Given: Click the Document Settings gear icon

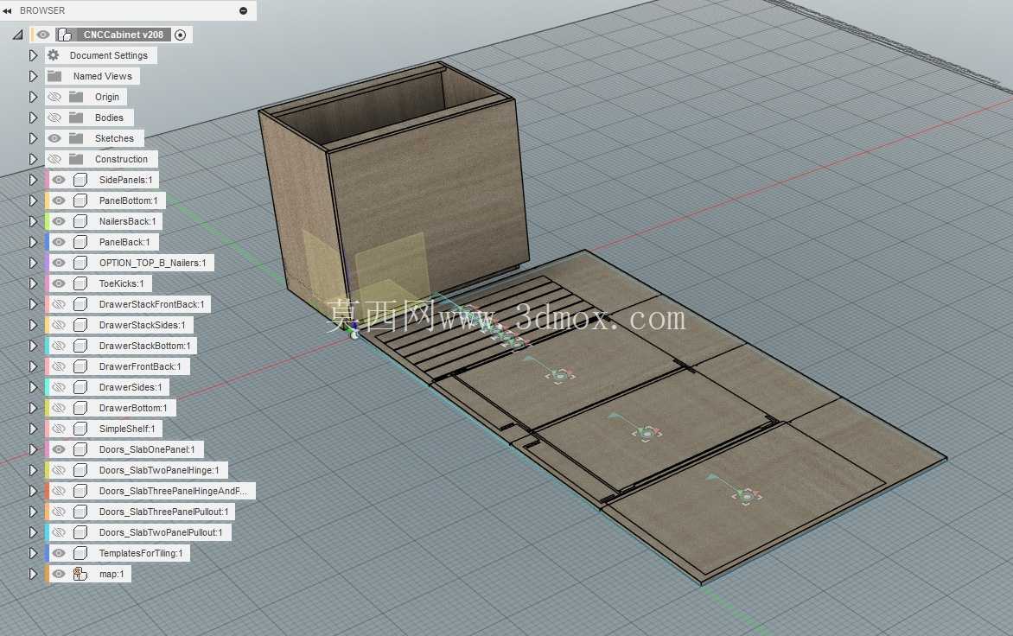Looking at the screenshot, I should 54,55.
